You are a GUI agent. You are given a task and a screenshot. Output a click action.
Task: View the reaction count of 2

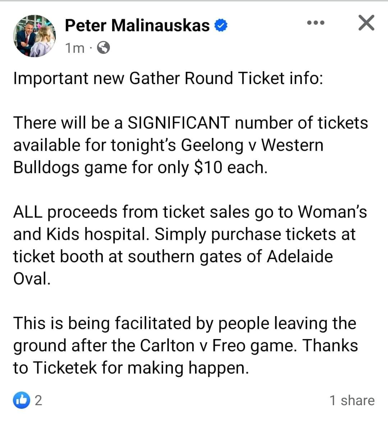[38, 400]
